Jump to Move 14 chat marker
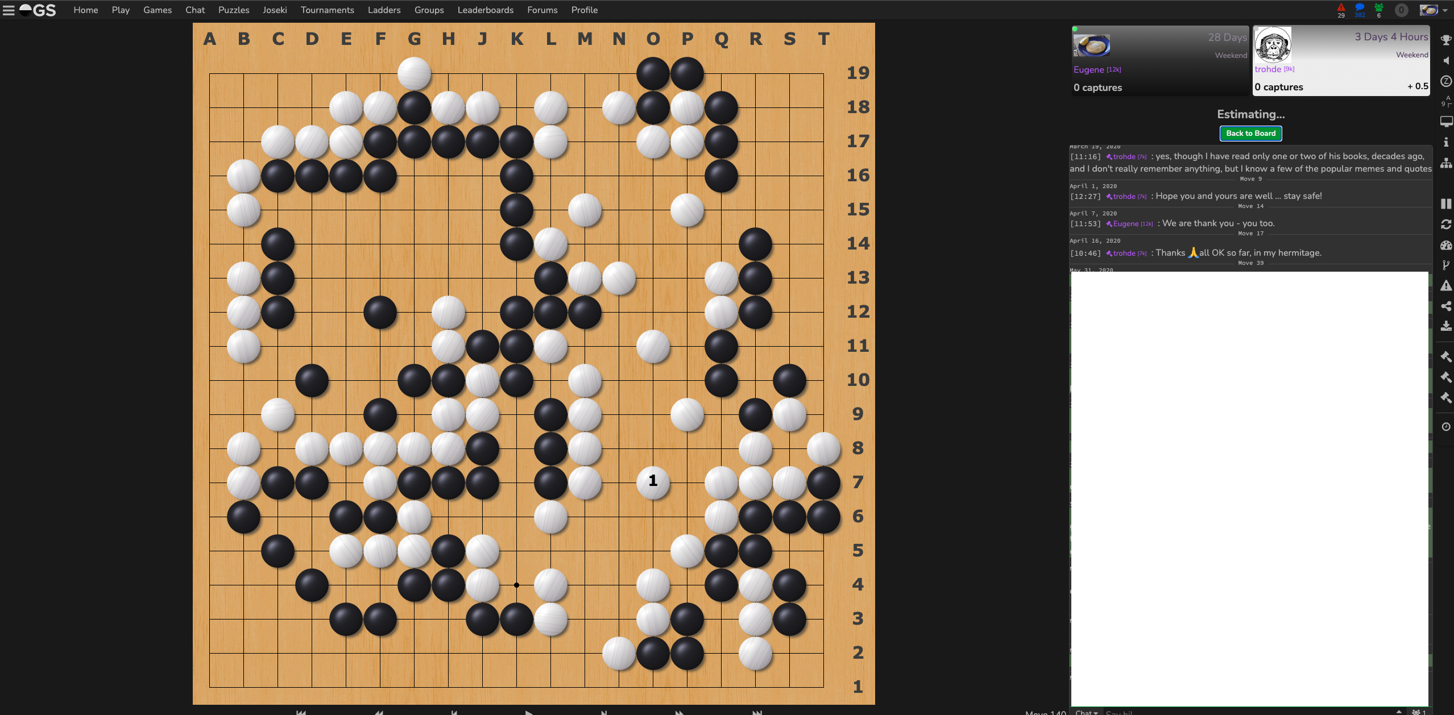Image resolution: width=1454 pixels, height=715 pixels. pyautogui.click(x=1250, y=206)
